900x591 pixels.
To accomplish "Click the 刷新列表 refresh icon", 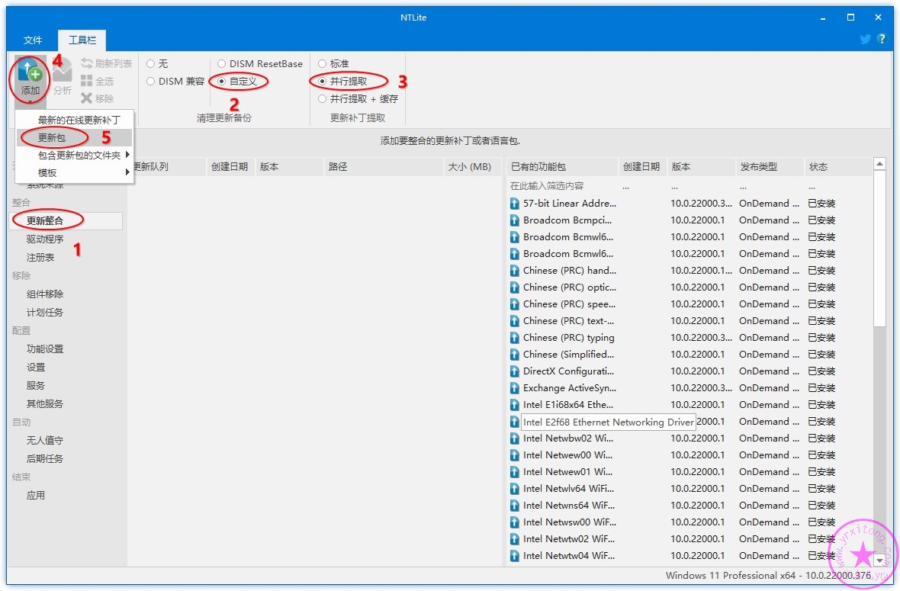I will click(87, 63).
